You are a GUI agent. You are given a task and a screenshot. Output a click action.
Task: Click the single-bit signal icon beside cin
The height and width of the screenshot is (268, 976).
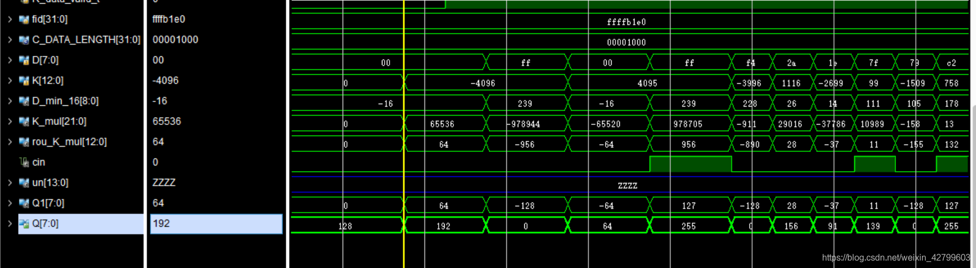[x=24, y=162]
